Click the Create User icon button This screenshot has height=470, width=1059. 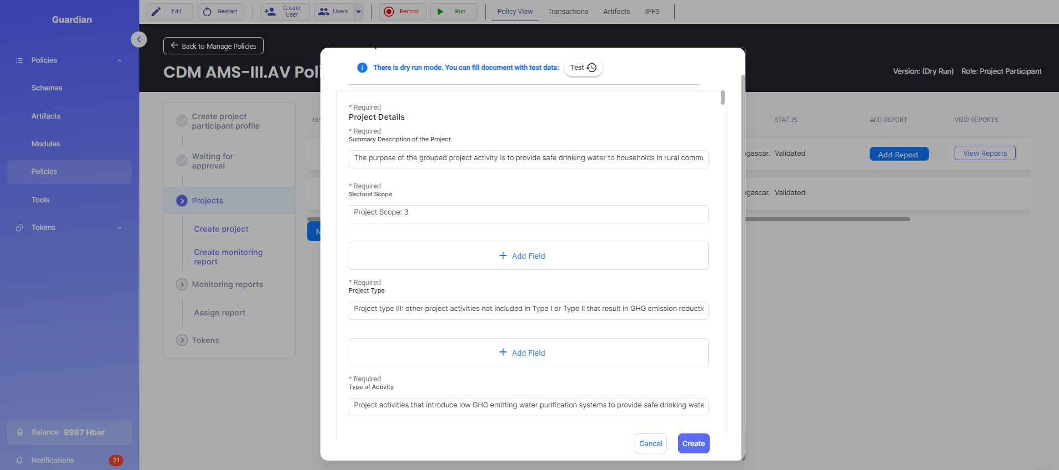point(270,12)
